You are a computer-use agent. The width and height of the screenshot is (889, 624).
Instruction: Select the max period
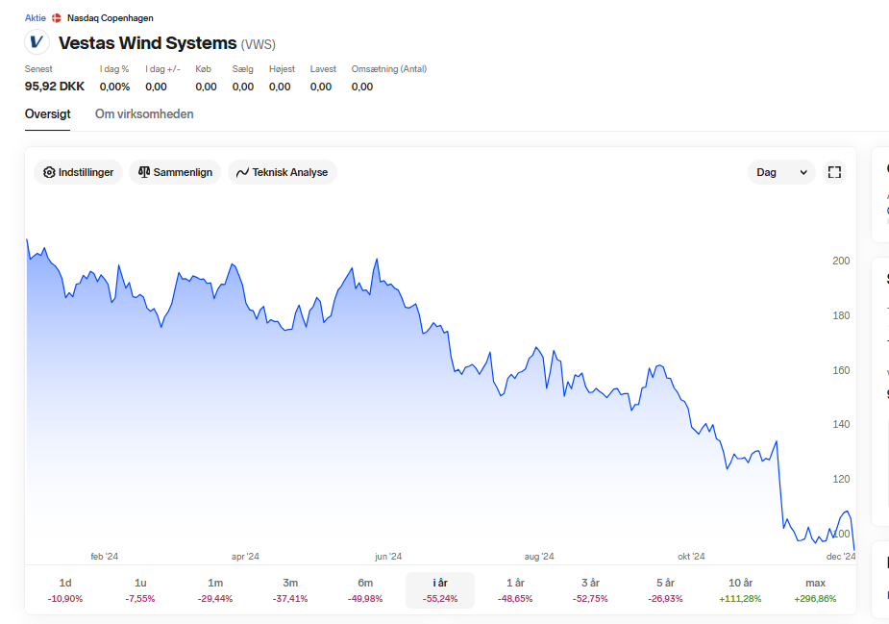(815, 590)
